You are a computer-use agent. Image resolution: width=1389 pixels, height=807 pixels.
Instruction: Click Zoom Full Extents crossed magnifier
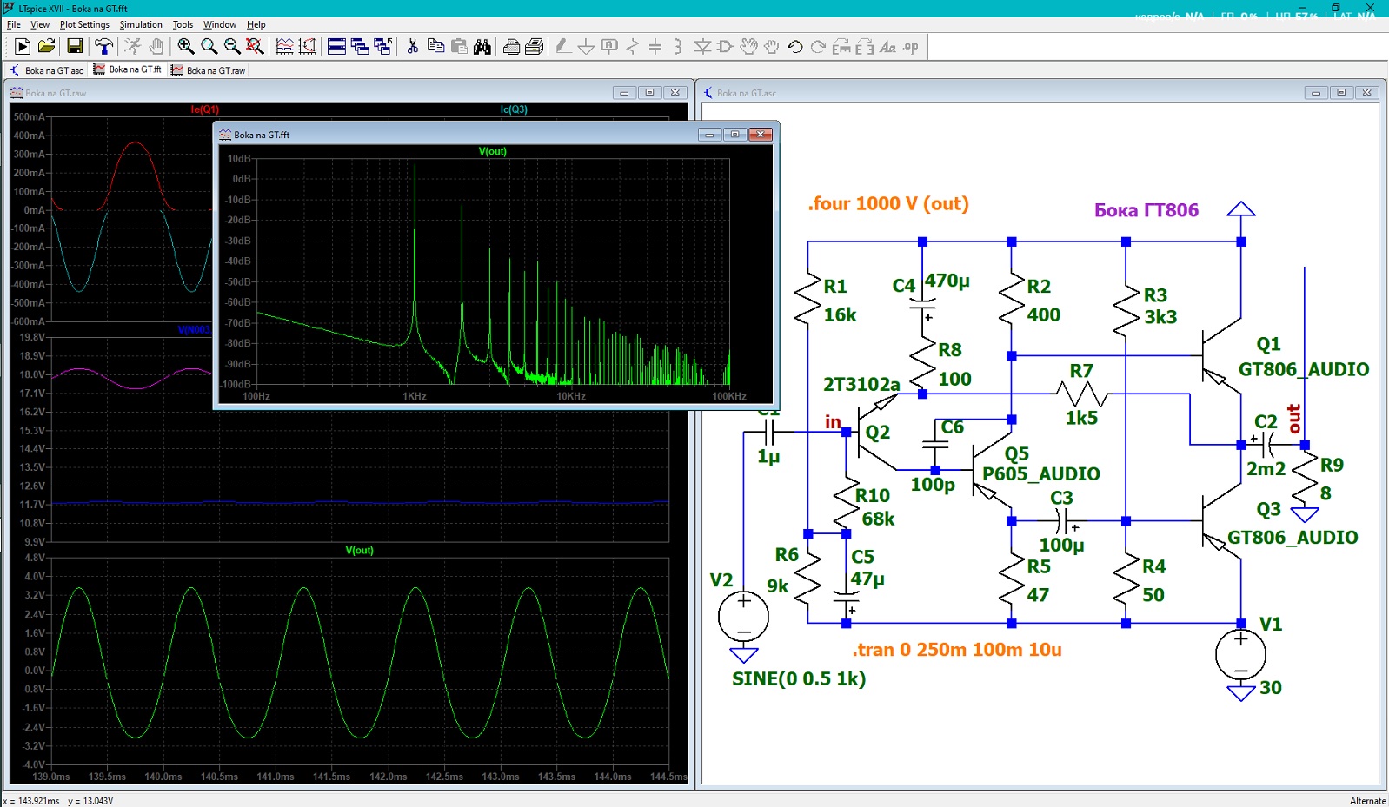click(256, 47)
